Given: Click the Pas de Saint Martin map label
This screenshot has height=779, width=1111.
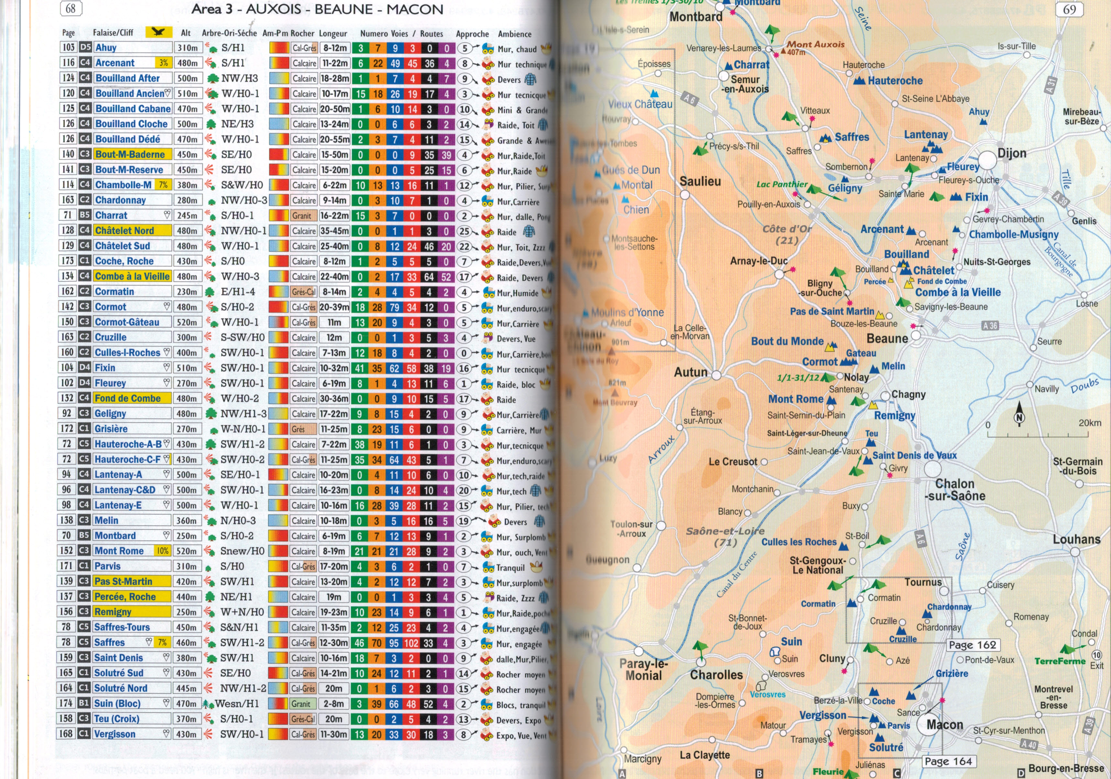Looking at the screenshot, I should click(x=832, y=312).
